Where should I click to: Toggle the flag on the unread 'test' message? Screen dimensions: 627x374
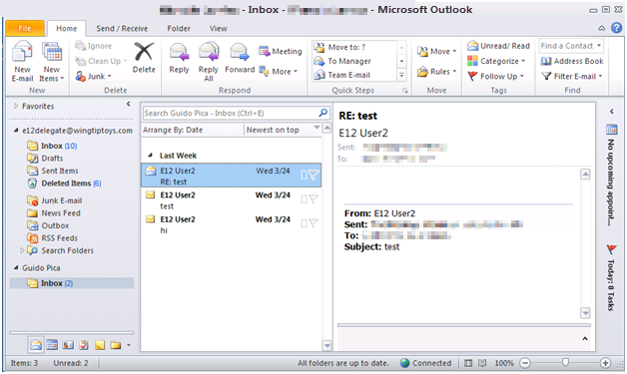313,199
